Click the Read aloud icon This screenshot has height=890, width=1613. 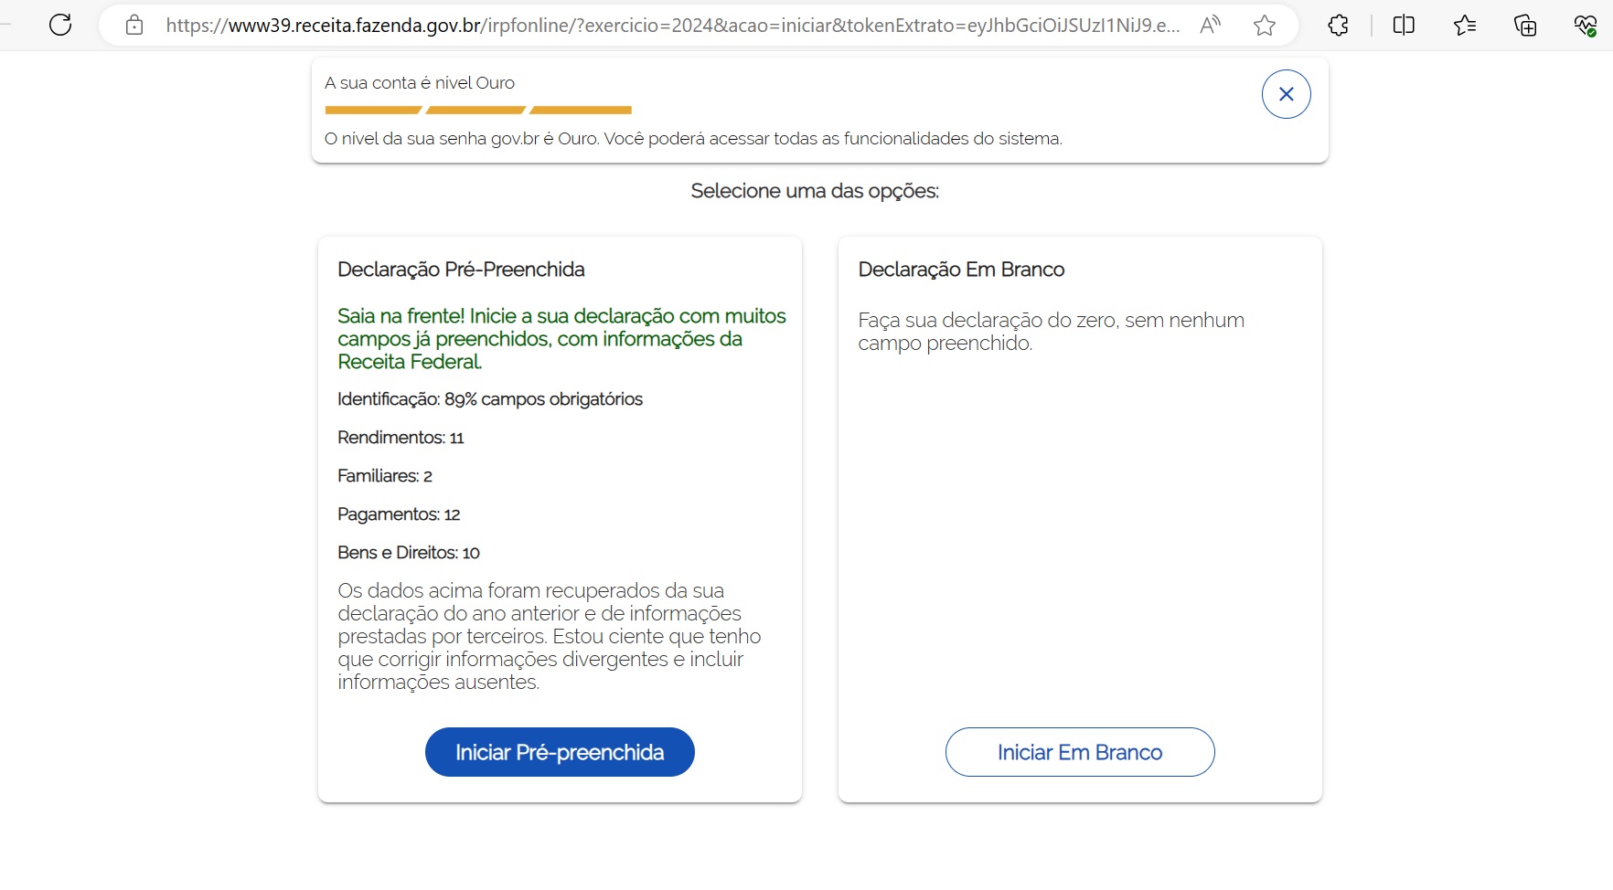tap(1210, 26)
